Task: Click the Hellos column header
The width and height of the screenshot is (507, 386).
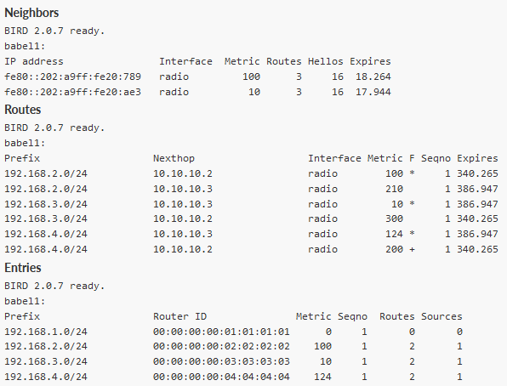Action: 326,61
